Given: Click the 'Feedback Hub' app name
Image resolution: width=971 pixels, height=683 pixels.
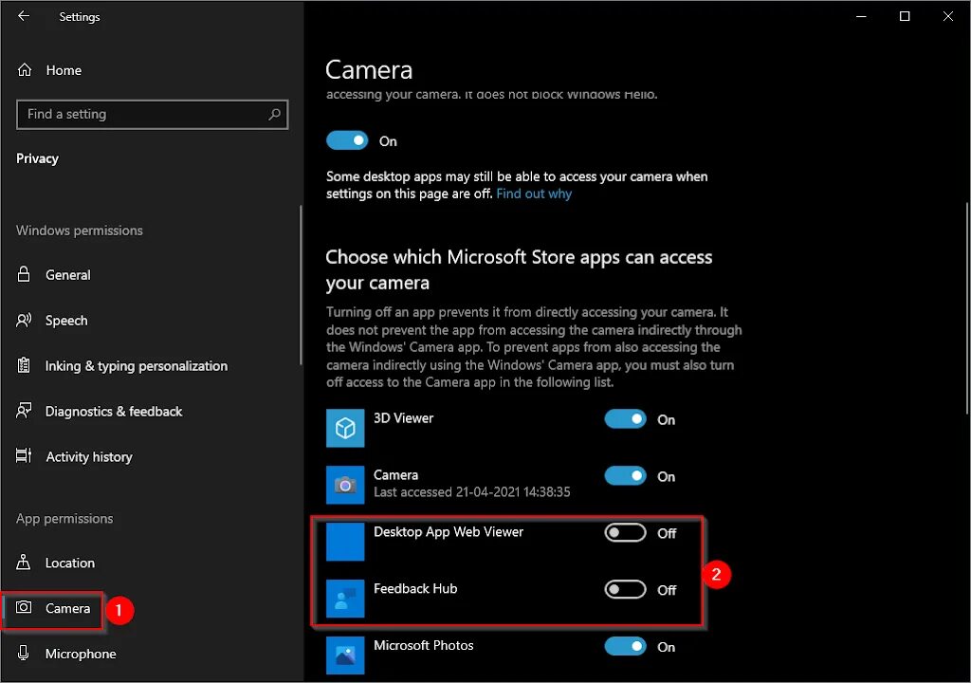Looking at the screenshot, I should 415,589.
